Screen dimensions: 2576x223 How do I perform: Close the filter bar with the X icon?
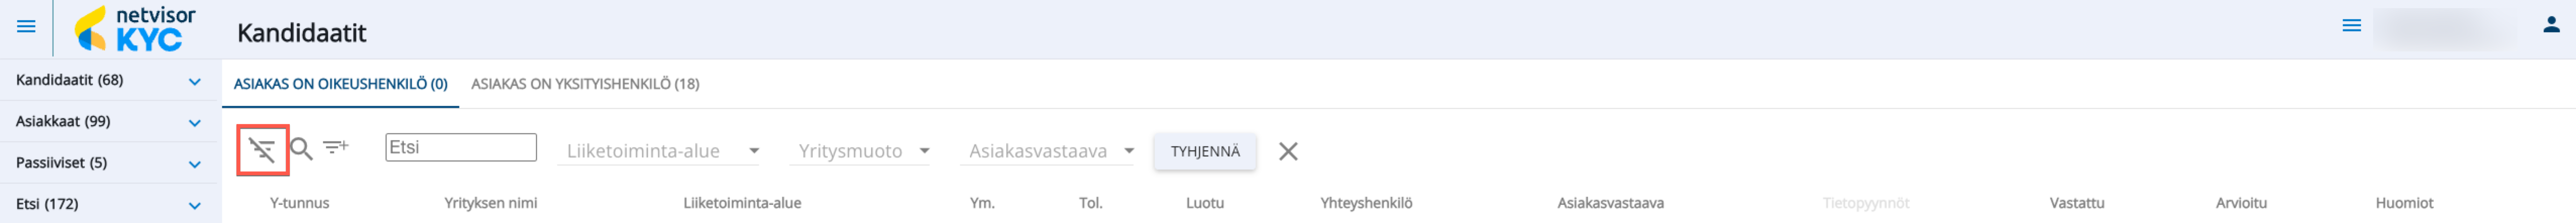1288,151
